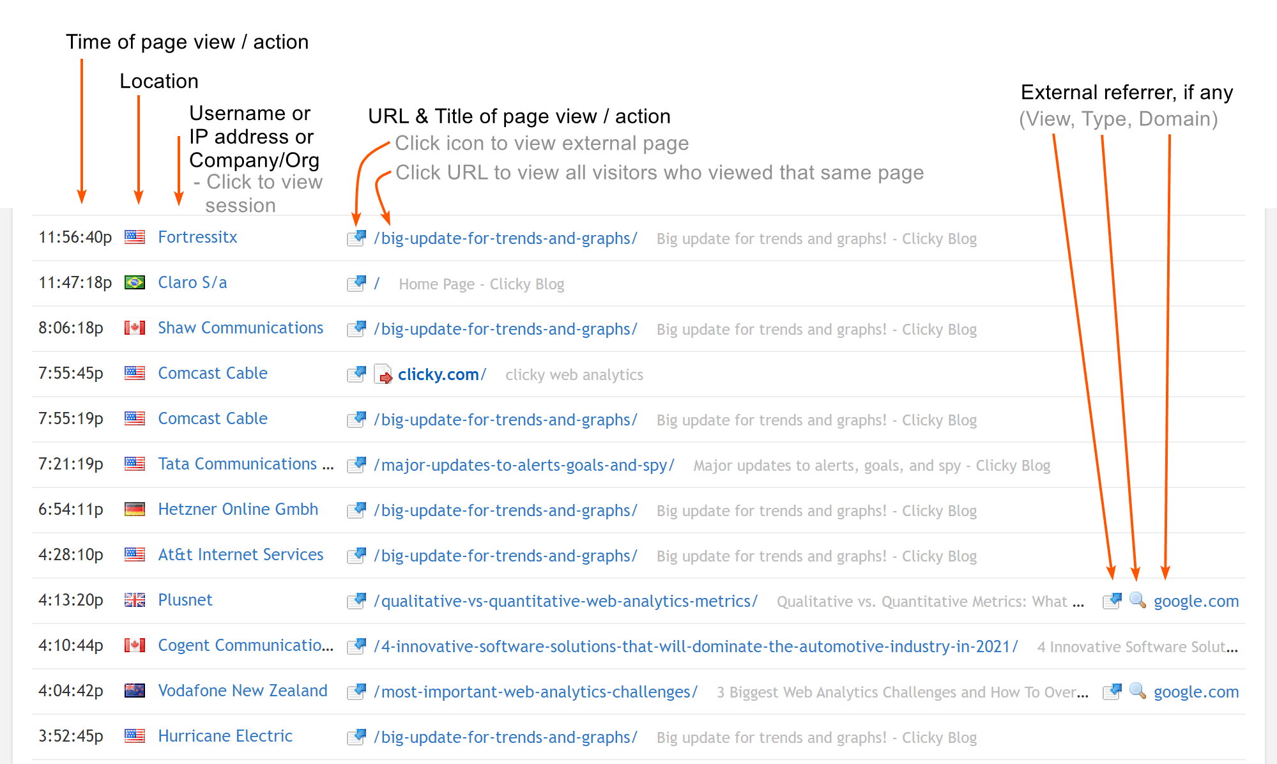Click Cogent Communications visitor name

(246, 645)
